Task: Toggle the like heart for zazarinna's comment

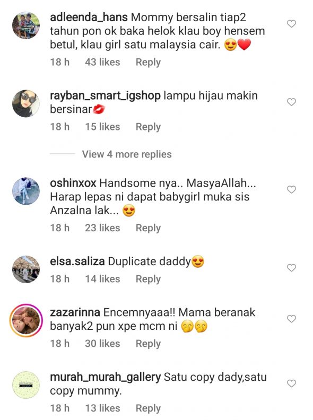Action: pyautogui.click(x=291, y=319)
